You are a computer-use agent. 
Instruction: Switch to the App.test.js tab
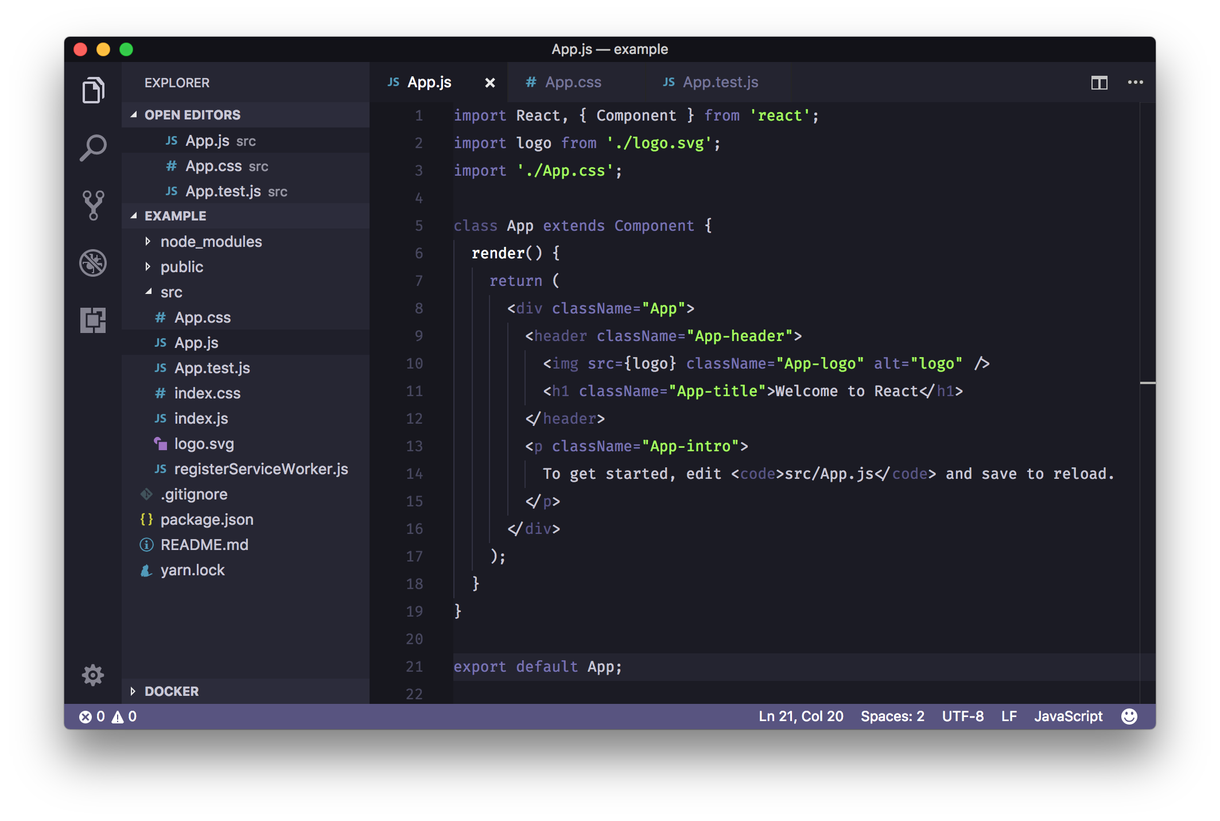pos(720,83)
